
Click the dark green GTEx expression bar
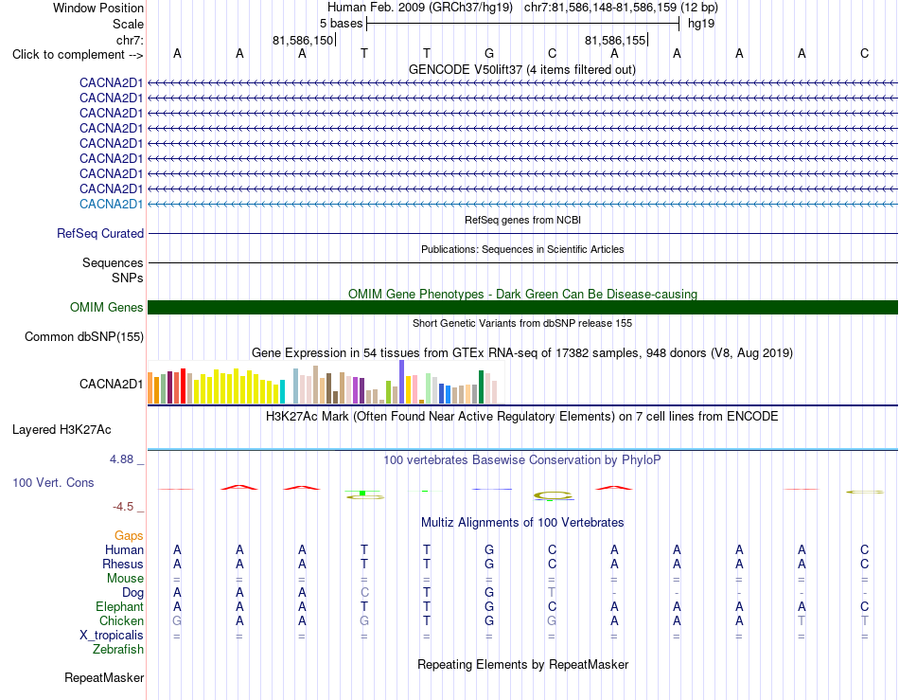point(482,387)
